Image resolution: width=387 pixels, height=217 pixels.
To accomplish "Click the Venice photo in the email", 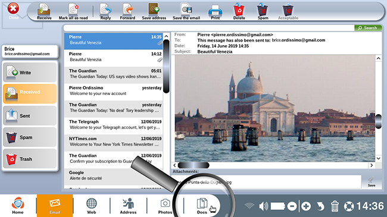I will point(274,108).
